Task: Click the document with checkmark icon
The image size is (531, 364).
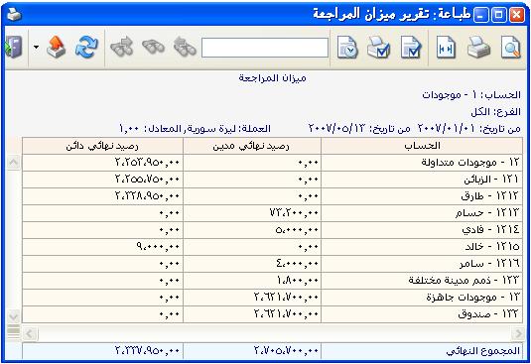Action: [411, 48]
